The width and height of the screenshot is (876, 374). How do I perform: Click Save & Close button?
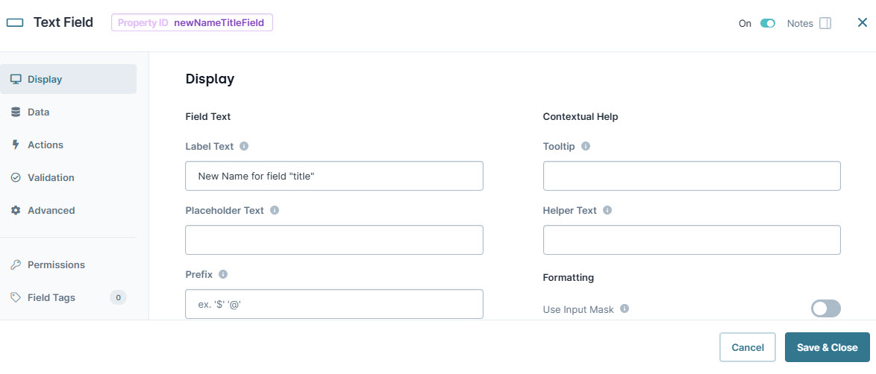point(827,347)
